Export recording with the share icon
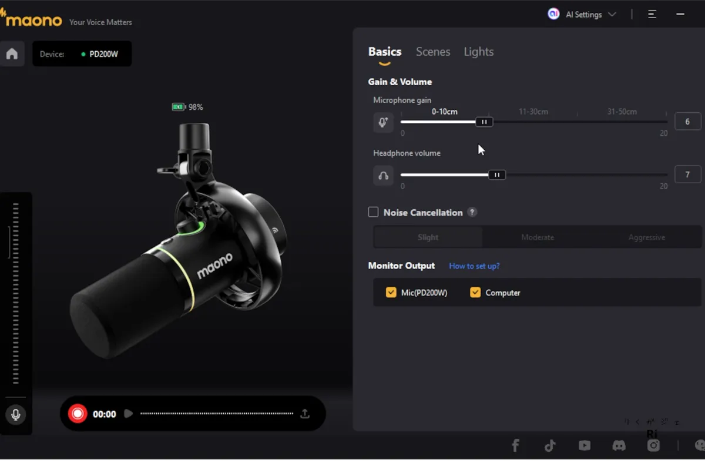Viewport: 705px width, 470px height. click(304, 414)
